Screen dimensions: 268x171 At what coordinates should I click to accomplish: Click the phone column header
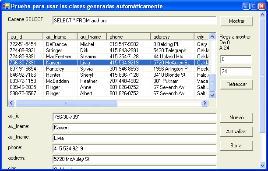pyautogui.click(x=129, y=37)
